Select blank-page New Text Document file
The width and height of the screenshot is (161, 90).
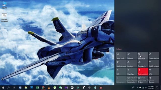pos(84,29)
